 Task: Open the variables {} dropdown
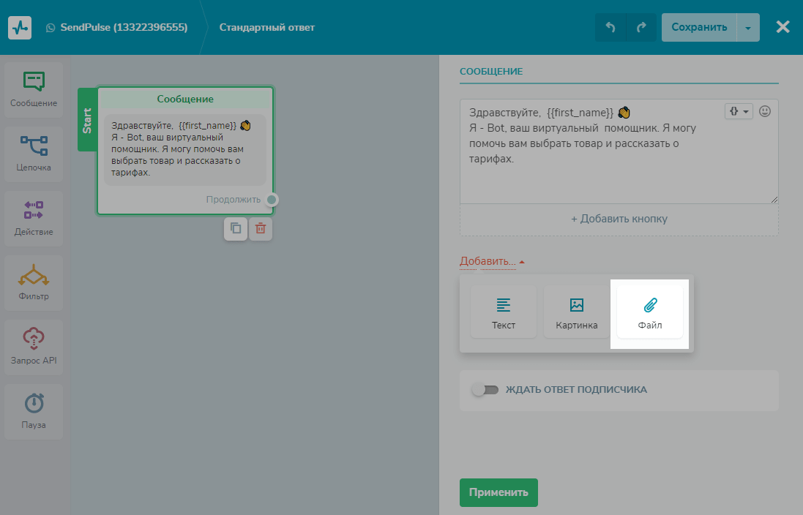(x=739, y=111)
